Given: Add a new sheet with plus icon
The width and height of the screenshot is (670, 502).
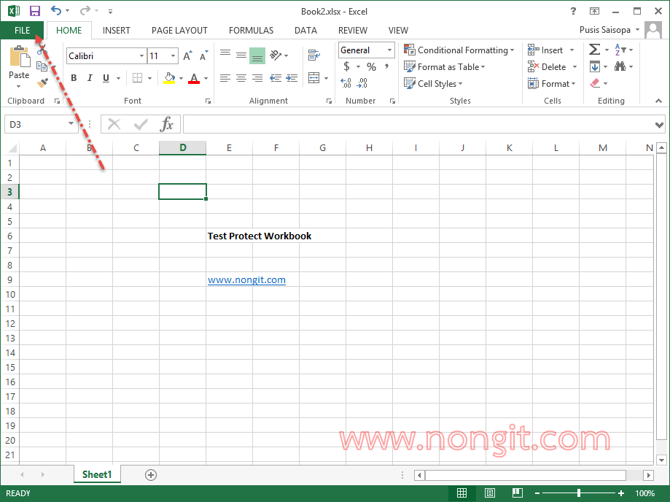Looking at the screenshot, I should tap(151, 475).
